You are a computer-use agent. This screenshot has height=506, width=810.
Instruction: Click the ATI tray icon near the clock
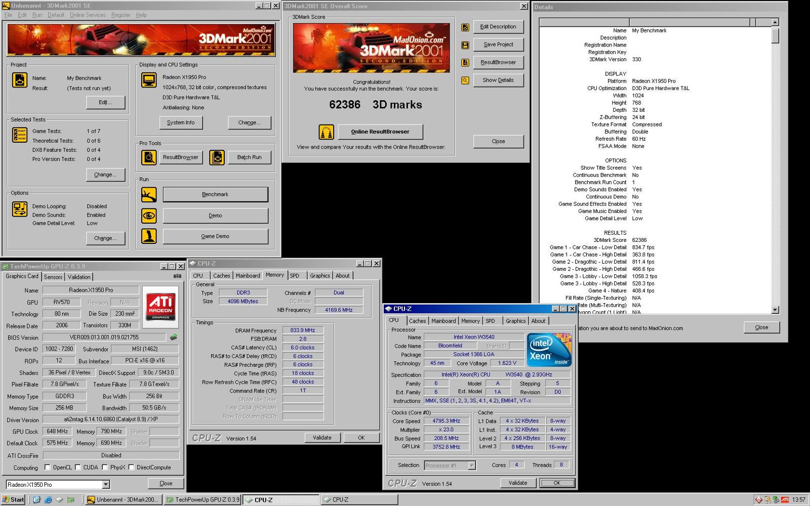785,499
